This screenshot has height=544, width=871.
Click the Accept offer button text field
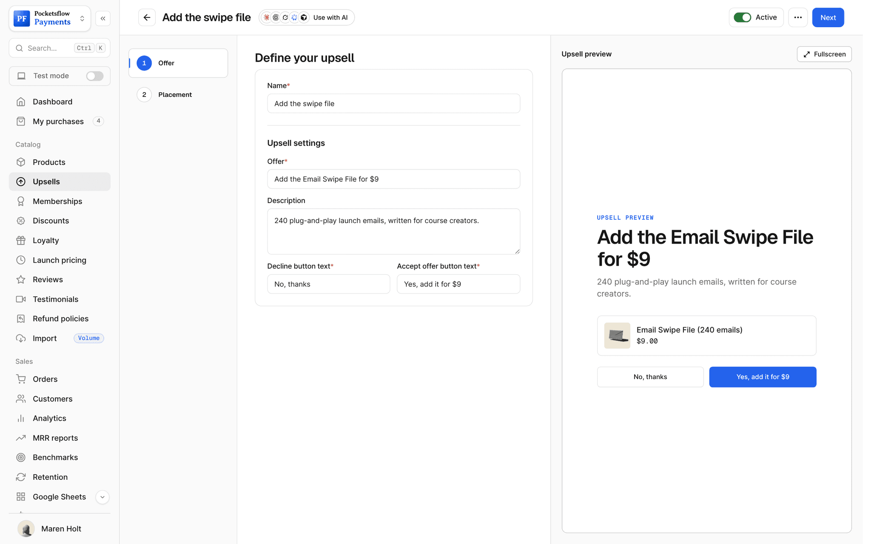pos(458,284)
